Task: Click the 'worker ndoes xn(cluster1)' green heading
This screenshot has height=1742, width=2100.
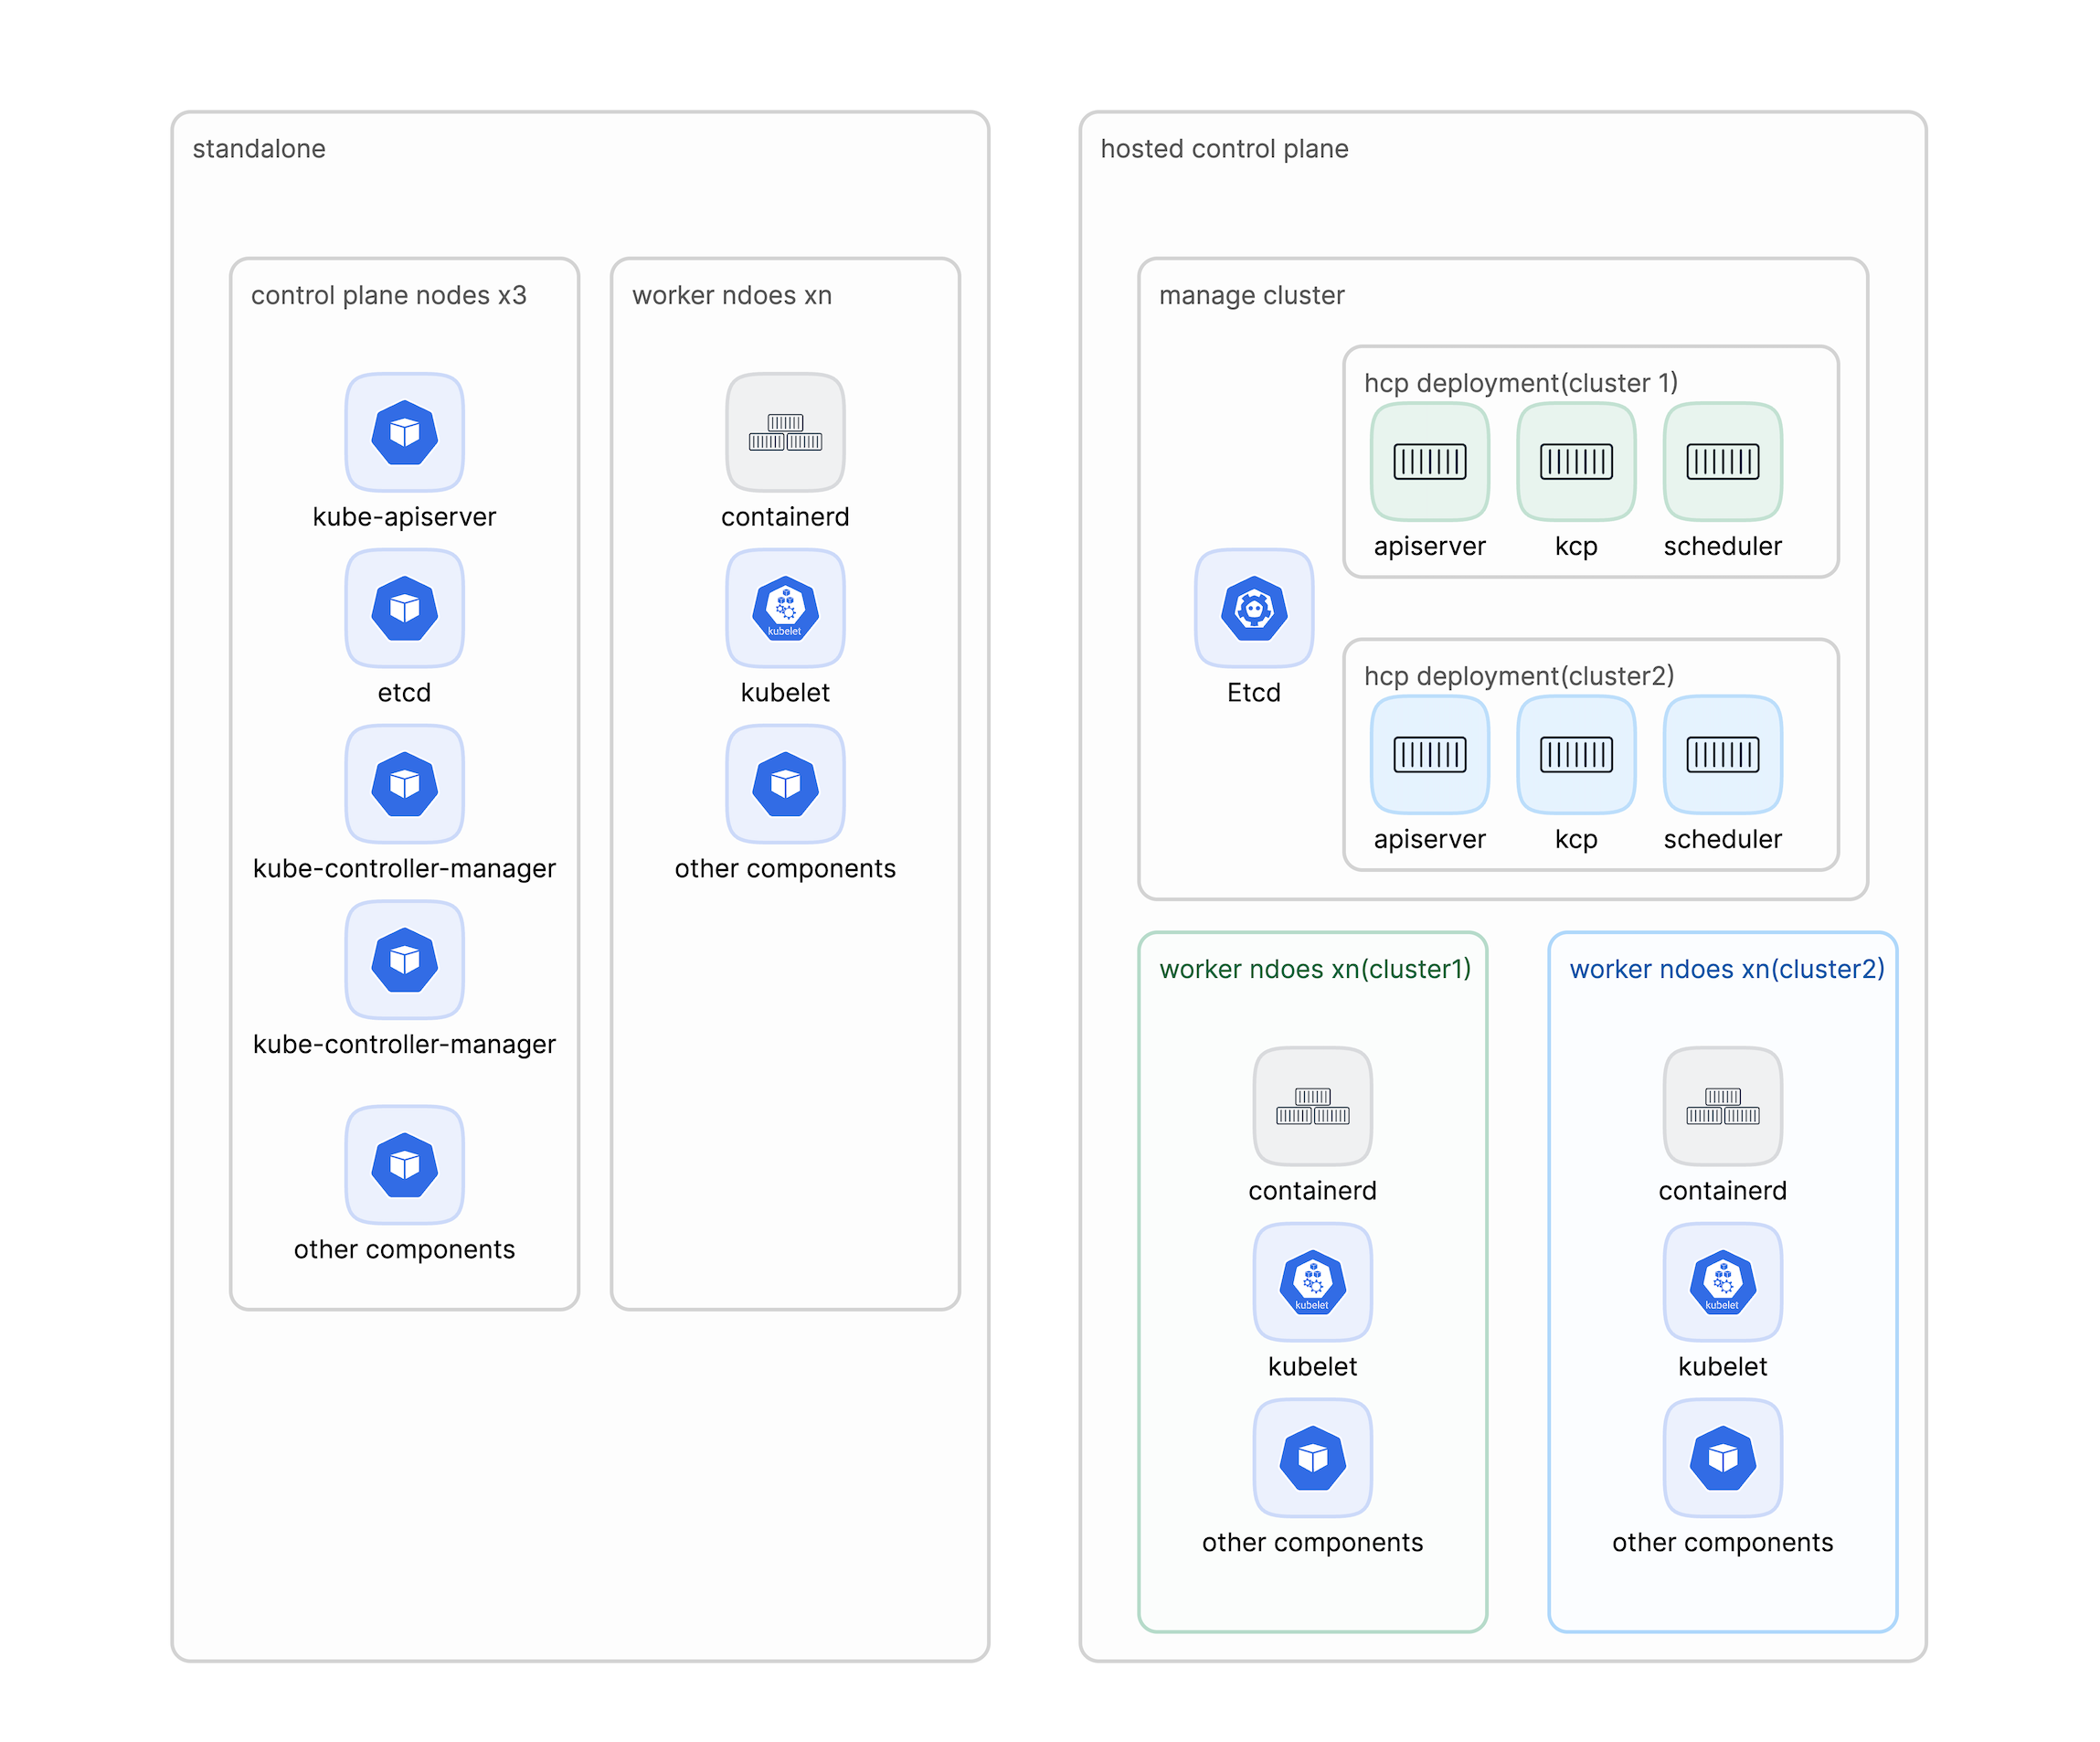Action: point(1314,969)
